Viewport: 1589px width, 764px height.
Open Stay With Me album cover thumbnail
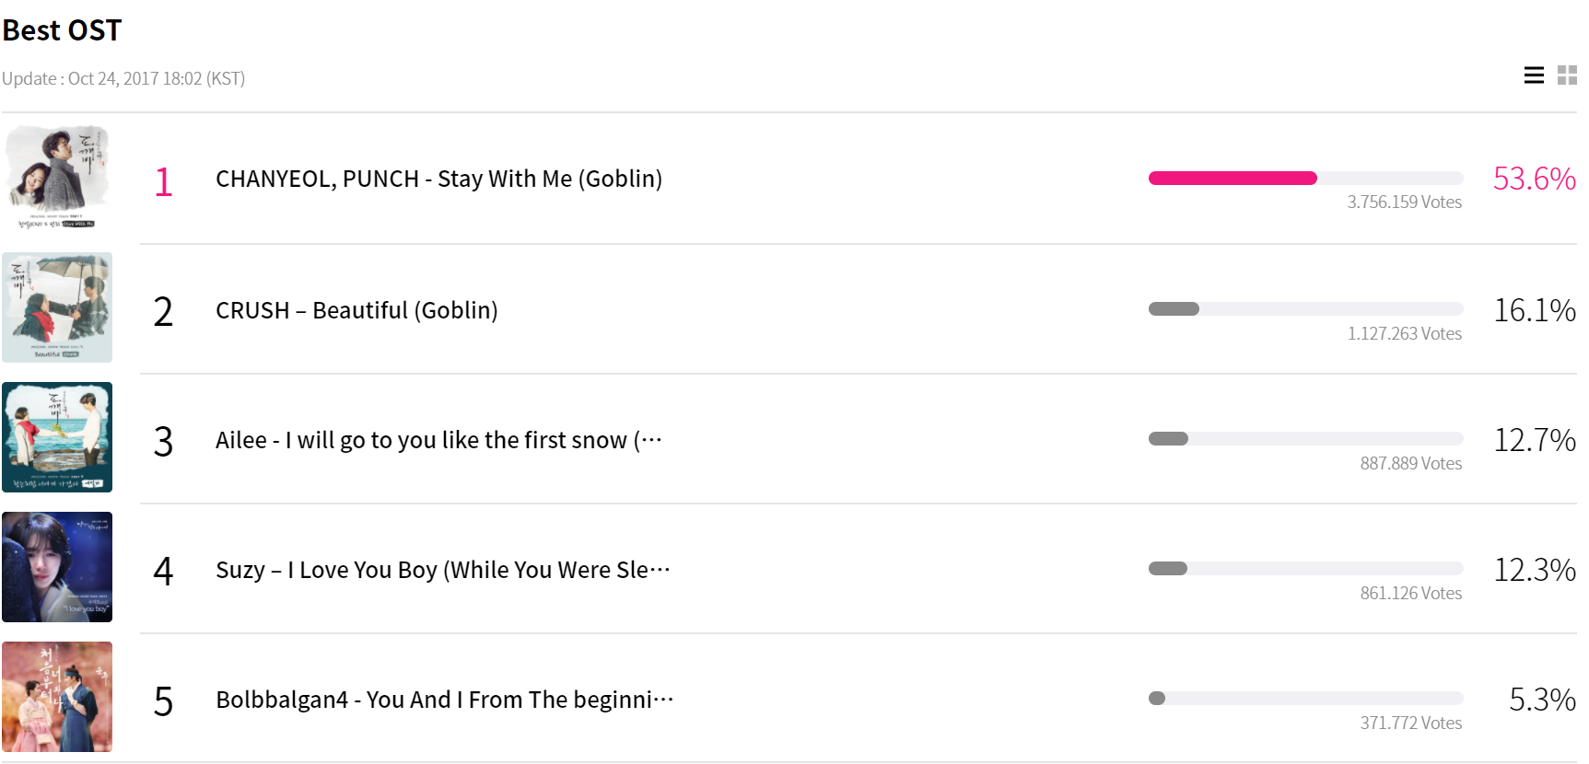(x=57, y=178)
